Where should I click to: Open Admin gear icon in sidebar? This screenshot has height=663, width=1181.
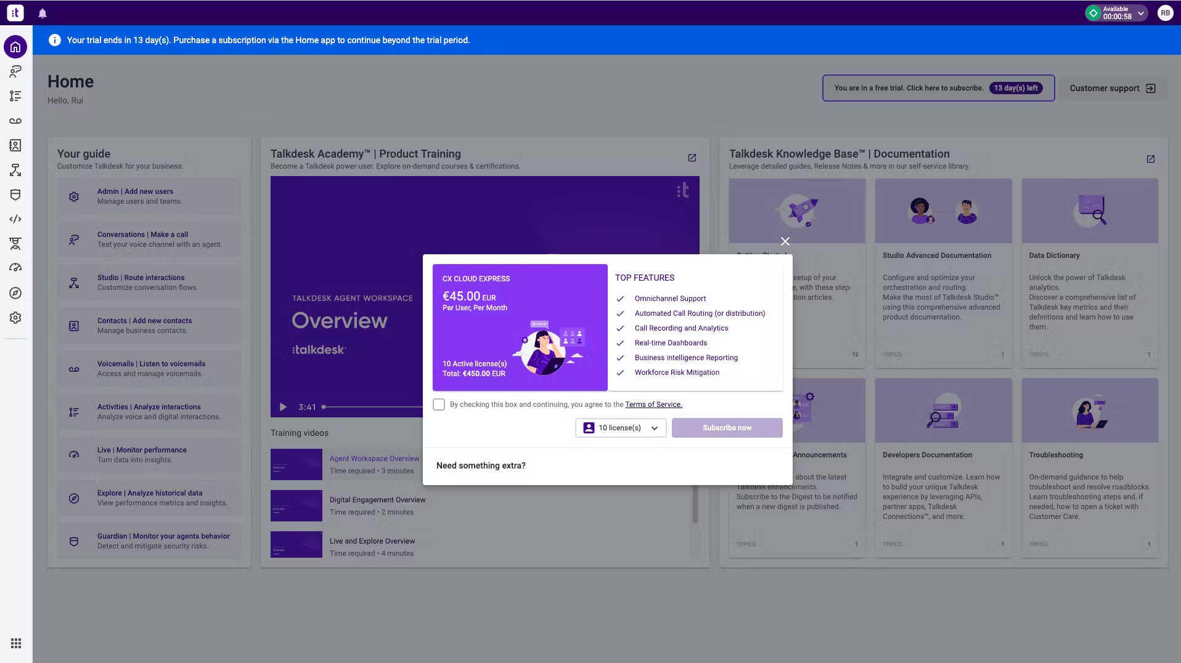pos(15,318)
